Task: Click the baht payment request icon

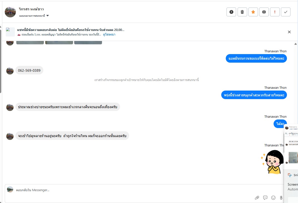Action: (x=281, y=197)
